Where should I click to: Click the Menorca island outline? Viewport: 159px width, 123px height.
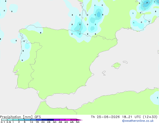click(125, 62)
